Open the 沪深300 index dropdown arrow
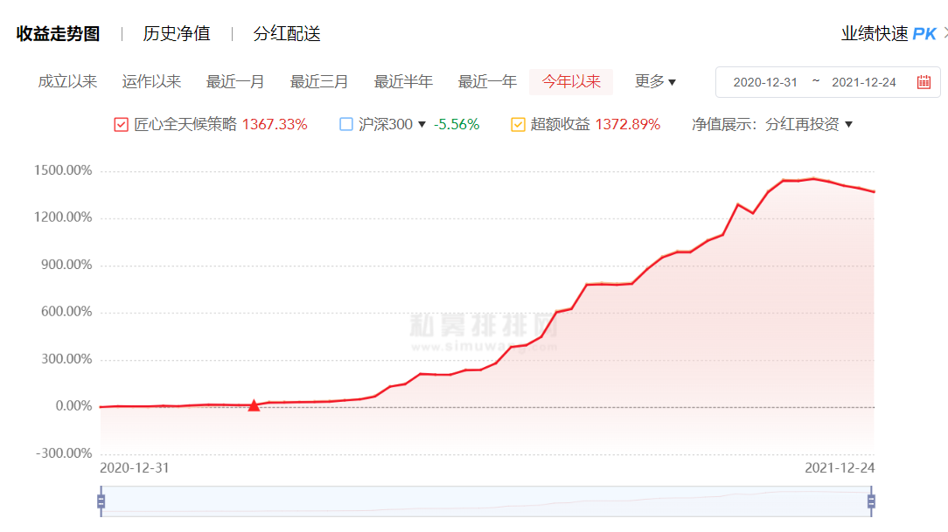948x532 pixels. click(x=422, y=125)
